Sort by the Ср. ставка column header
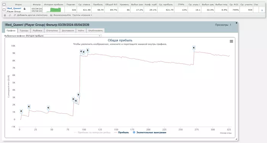This screenshot has height=143, width=267. click(84, 5)
